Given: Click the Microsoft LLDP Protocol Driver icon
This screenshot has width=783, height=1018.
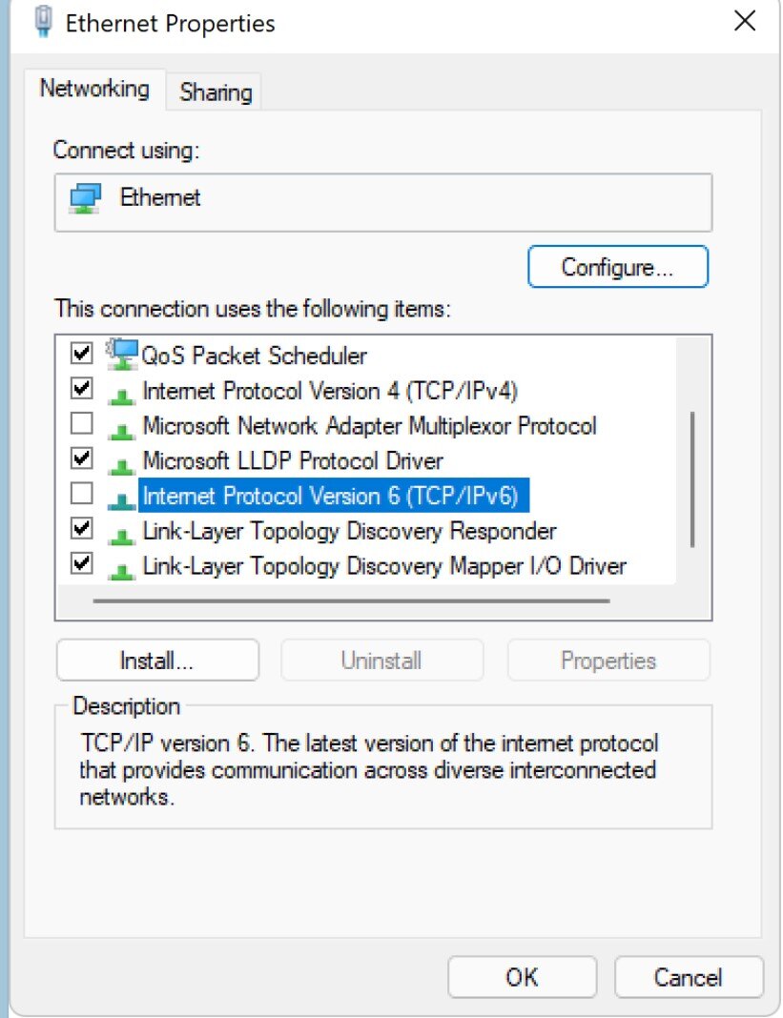Looking at the screenshot, I should point(122,461).
